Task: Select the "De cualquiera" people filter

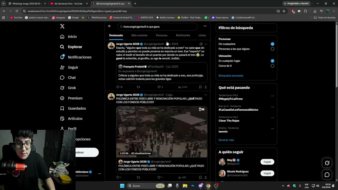Action: (x=272, y=44)
